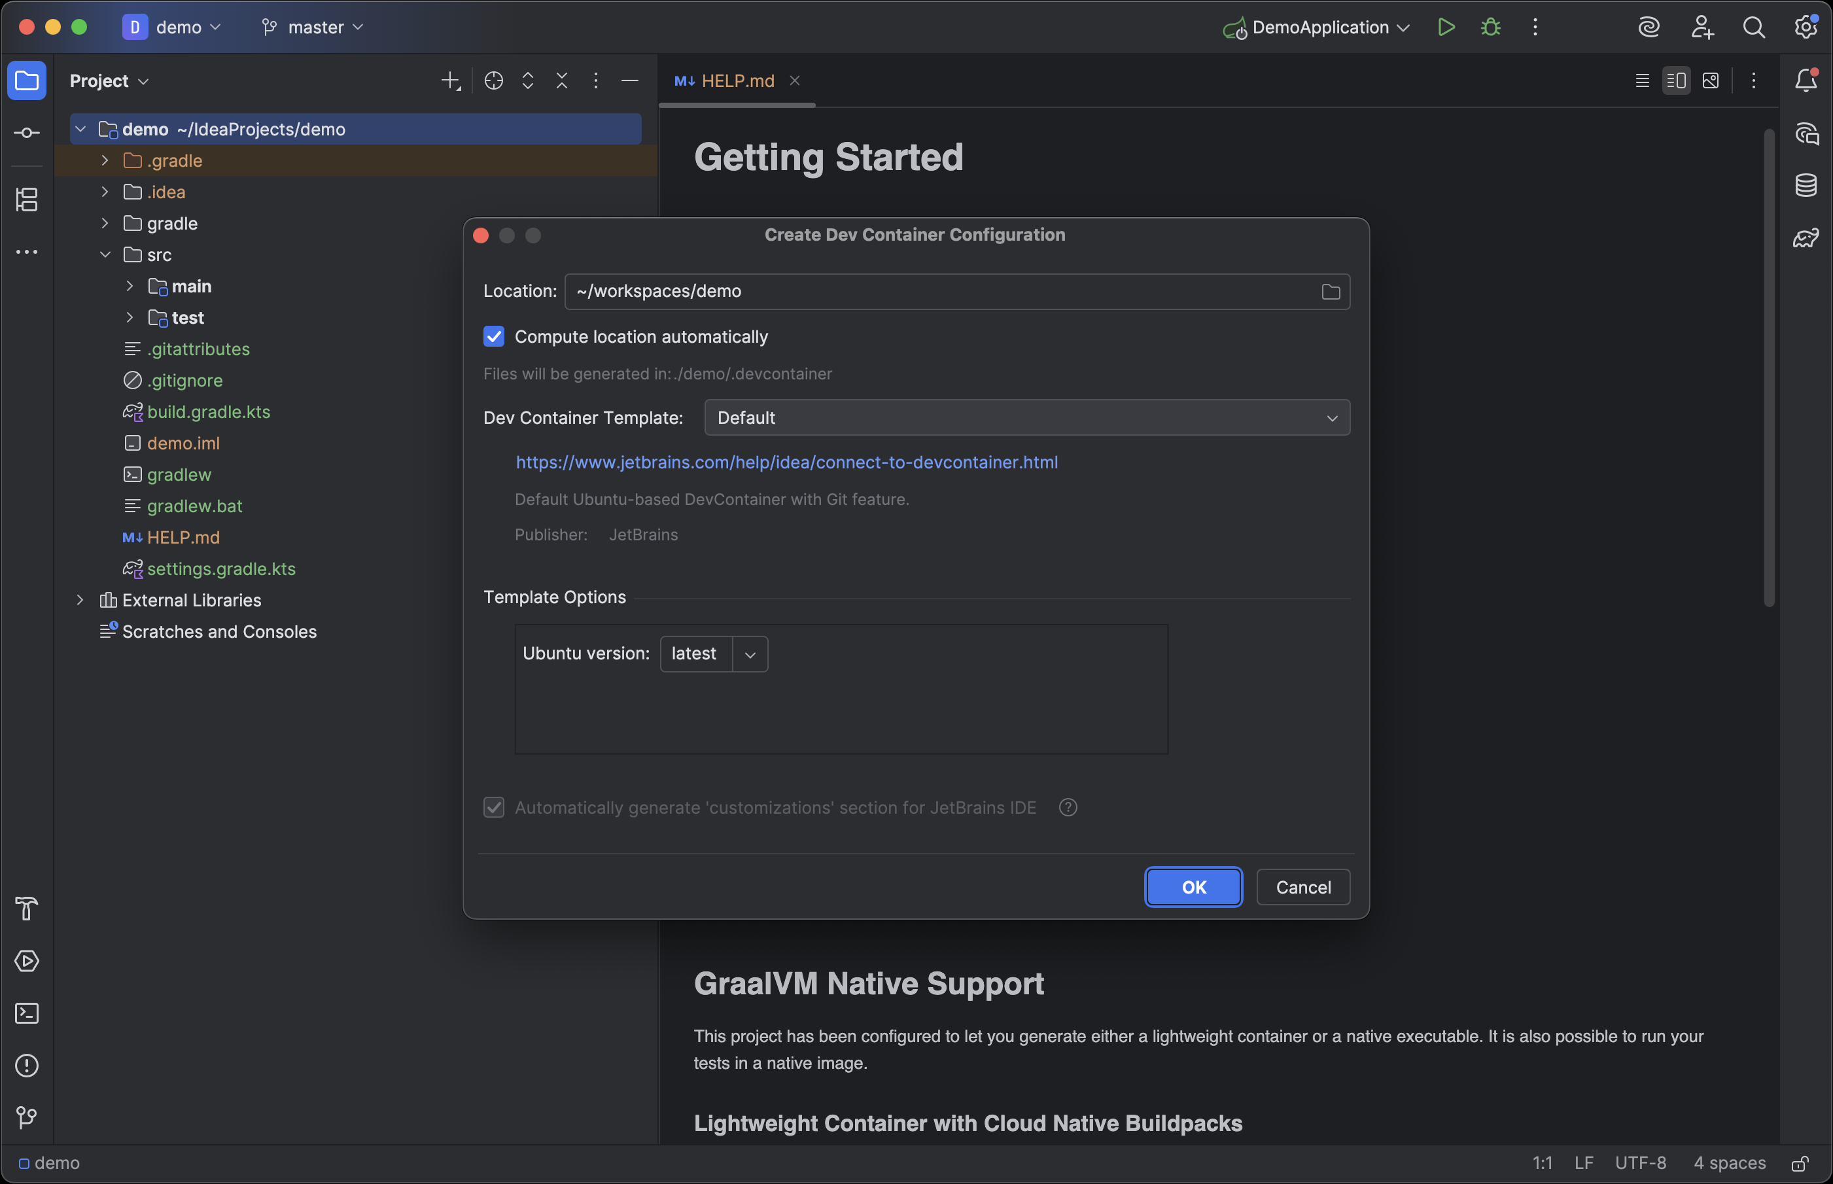Switch to Editor and Preview split view
Image resolution: width=1833 pixels, height=1184 pixels.
click(1676, 80)
